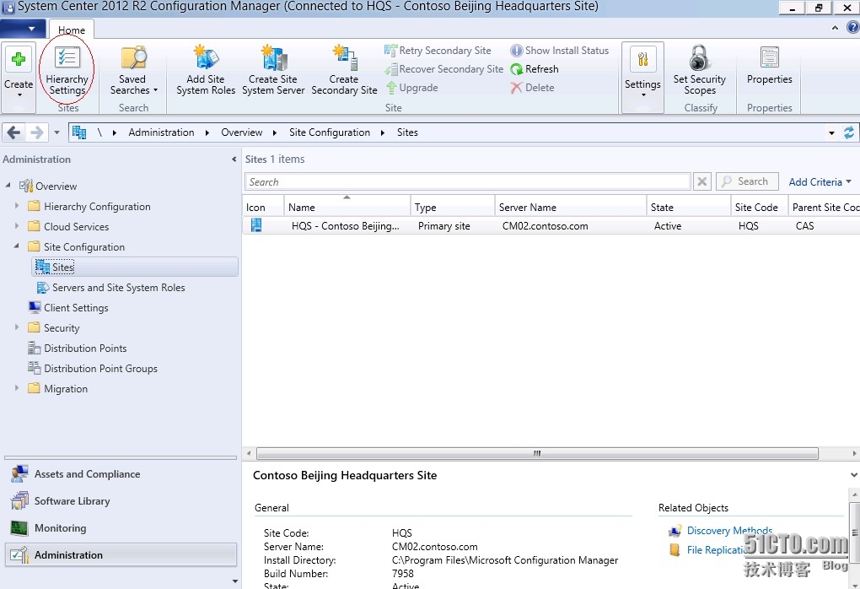Open the Saved Searches dropdown
The width and height of the screenshot is (860, 589).
pos(133,71)
